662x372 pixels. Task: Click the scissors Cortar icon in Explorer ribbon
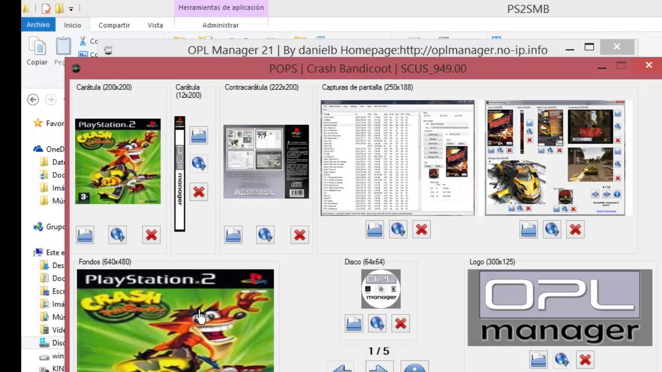83,41
